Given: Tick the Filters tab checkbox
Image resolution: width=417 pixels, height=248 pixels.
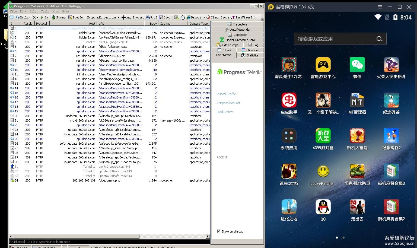Looking at the screenshot, I should [219, 50].
